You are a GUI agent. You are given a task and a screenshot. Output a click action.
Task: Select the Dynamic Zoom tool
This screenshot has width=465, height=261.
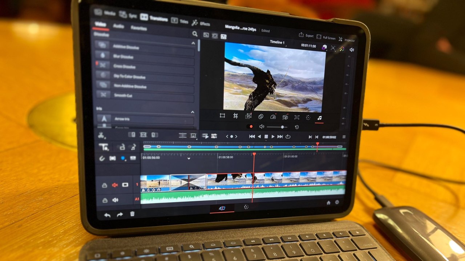pos(248,116)
